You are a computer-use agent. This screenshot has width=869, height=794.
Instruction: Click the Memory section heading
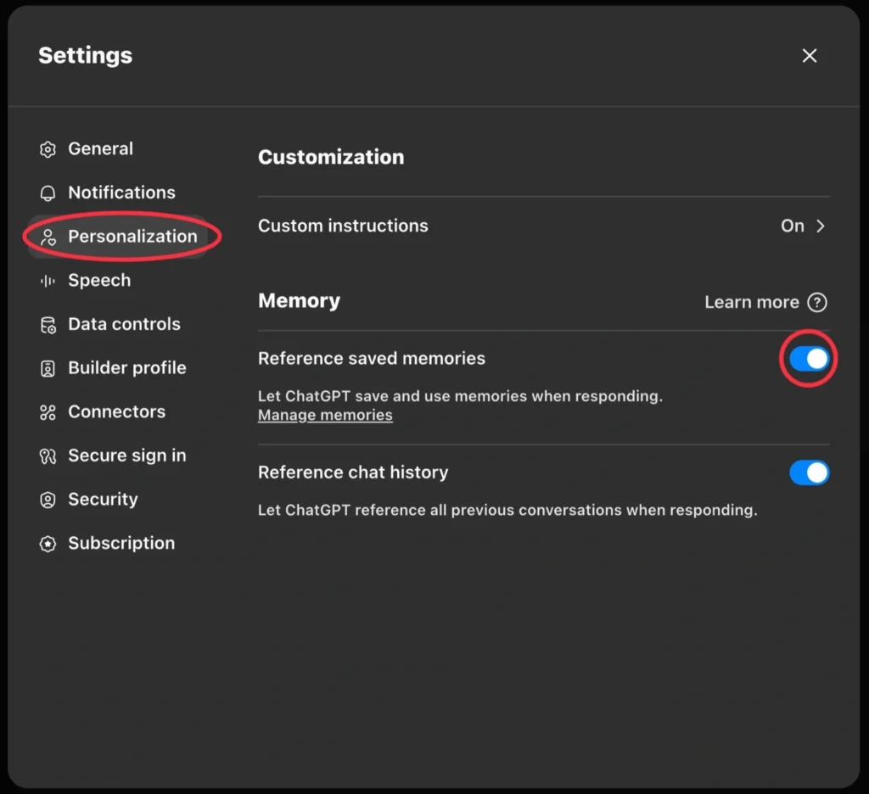(299, 301)
